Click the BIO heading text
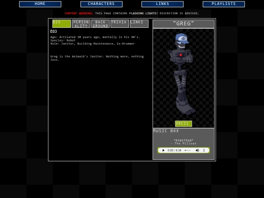Screen dimensions: 264x198 [54, 31]
